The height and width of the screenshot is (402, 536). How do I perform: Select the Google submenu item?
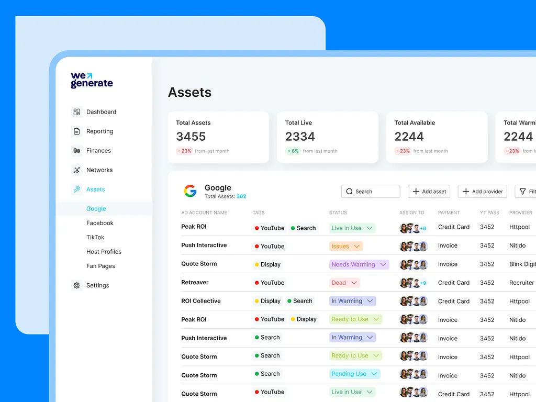(x=96, y=208)
